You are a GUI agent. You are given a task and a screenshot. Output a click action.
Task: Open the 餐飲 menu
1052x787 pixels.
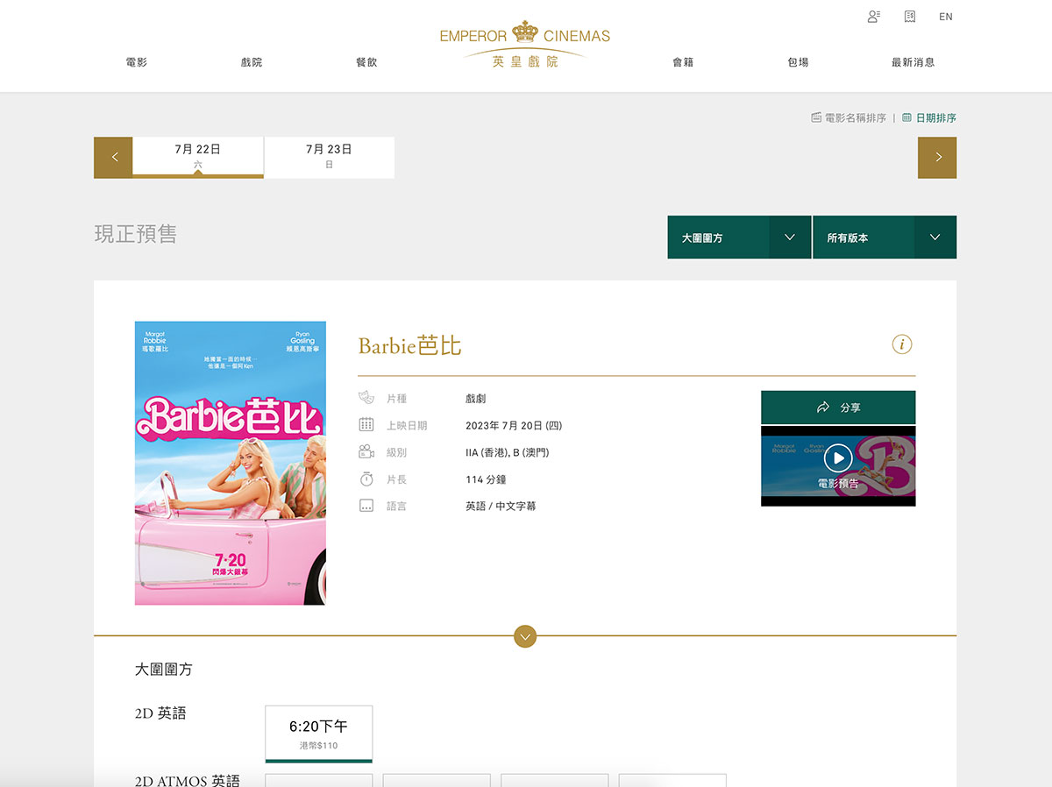click(x=366, y=62)
